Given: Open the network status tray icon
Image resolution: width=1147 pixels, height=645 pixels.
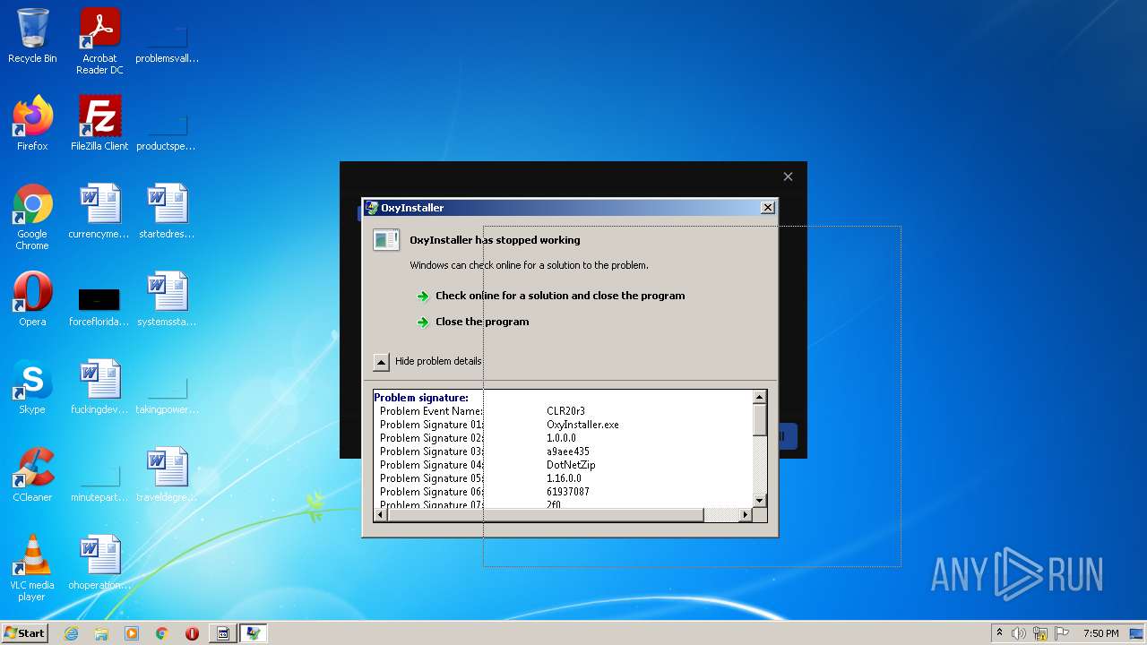Looking at the screenshot, I should pos(1040,633).
